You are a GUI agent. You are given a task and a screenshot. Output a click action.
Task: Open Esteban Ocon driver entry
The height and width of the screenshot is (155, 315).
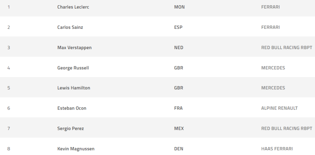click(x=72, y=108)
